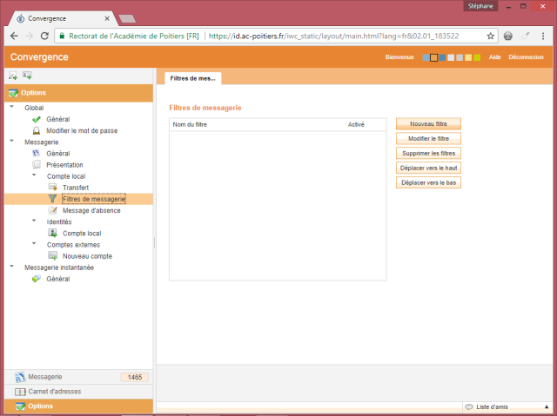
Task: Collapse the Compte local tree node
Action: 34,176
